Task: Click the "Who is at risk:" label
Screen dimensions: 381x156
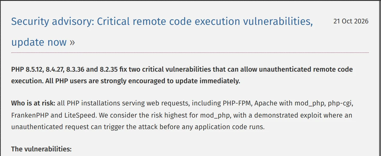Action: (34, 104)
